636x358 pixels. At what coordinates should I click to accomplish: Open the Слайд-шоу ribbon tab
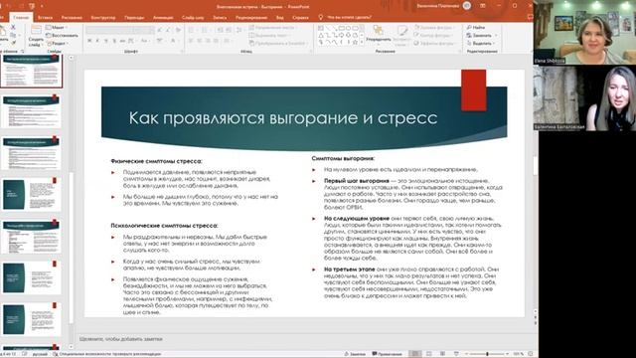click(193, 18)
